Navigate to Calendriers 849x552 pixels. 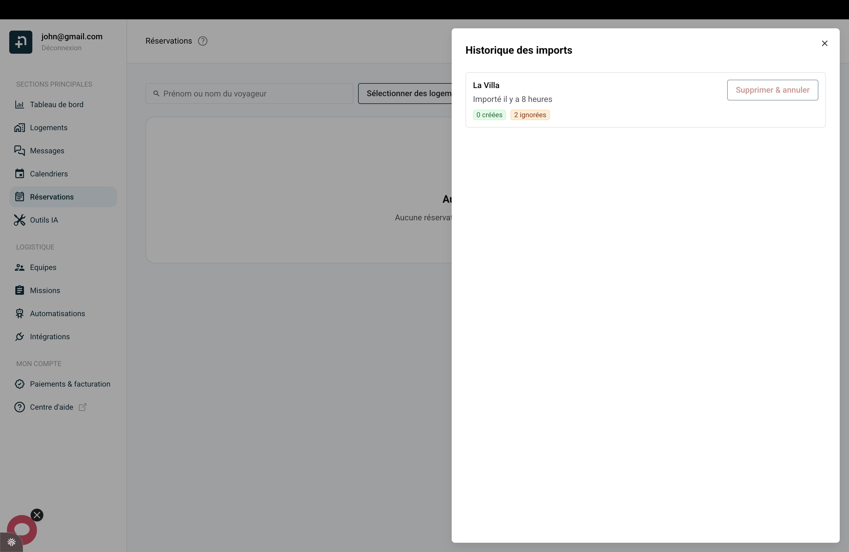point(63,174)
